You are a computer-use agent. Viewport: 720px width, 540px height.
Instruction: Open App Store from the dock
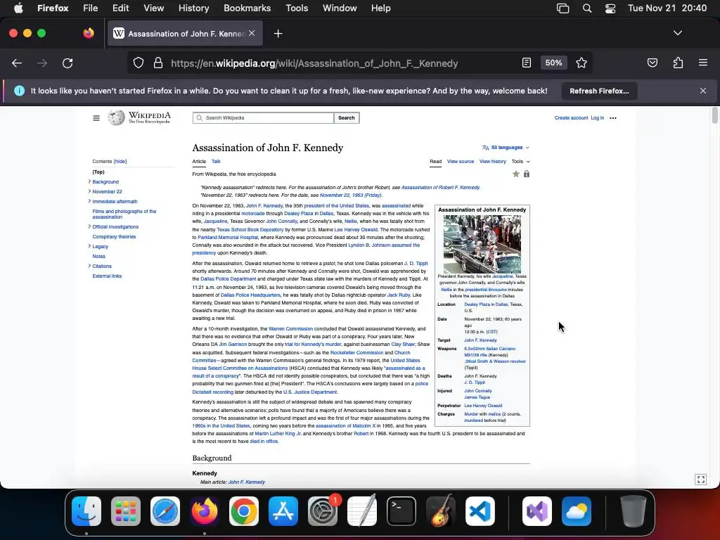[283, 511]
